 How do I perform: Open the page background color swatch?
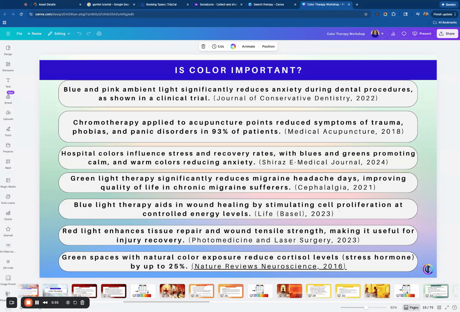(x=233, y=47)
